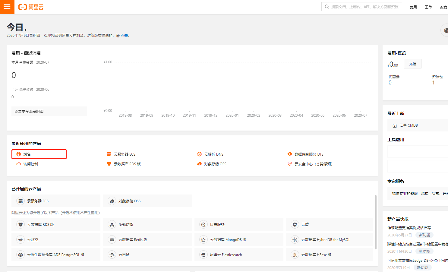The width and height of the screenshot is (448, 272).
Task: Click the 云安全中心 shield icon
Action: (x=290, y=164)
